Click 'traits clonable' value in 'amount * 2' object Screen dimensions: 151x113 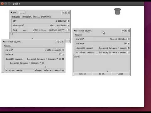pos(53,50)
